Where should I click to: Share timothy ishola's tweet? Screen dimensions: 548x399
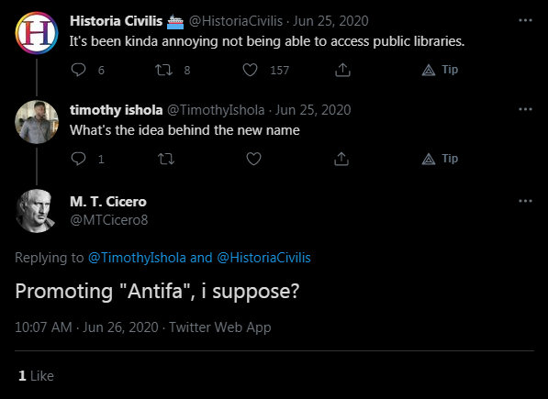(x=341, y=159)
